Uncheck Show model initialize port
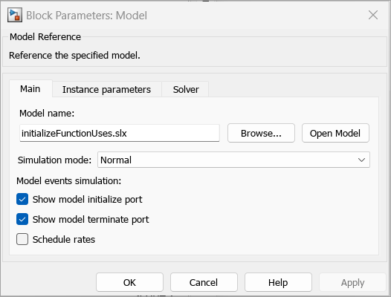391x297 pixels. pyautogui.click(x=22, y=199)
